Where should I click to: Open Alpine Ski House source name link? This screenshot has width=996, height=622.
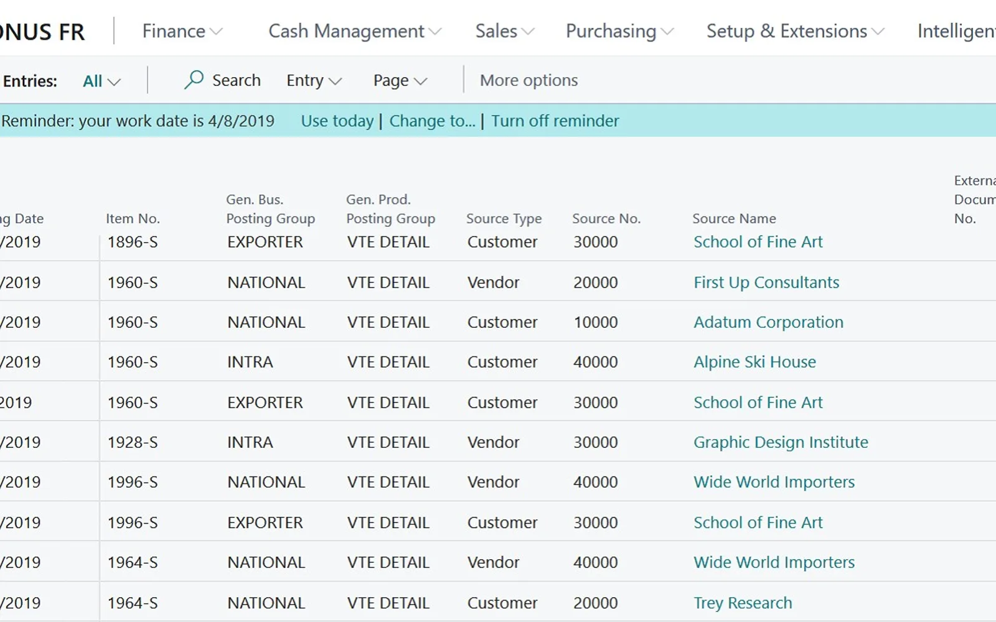tap(754, 362)
